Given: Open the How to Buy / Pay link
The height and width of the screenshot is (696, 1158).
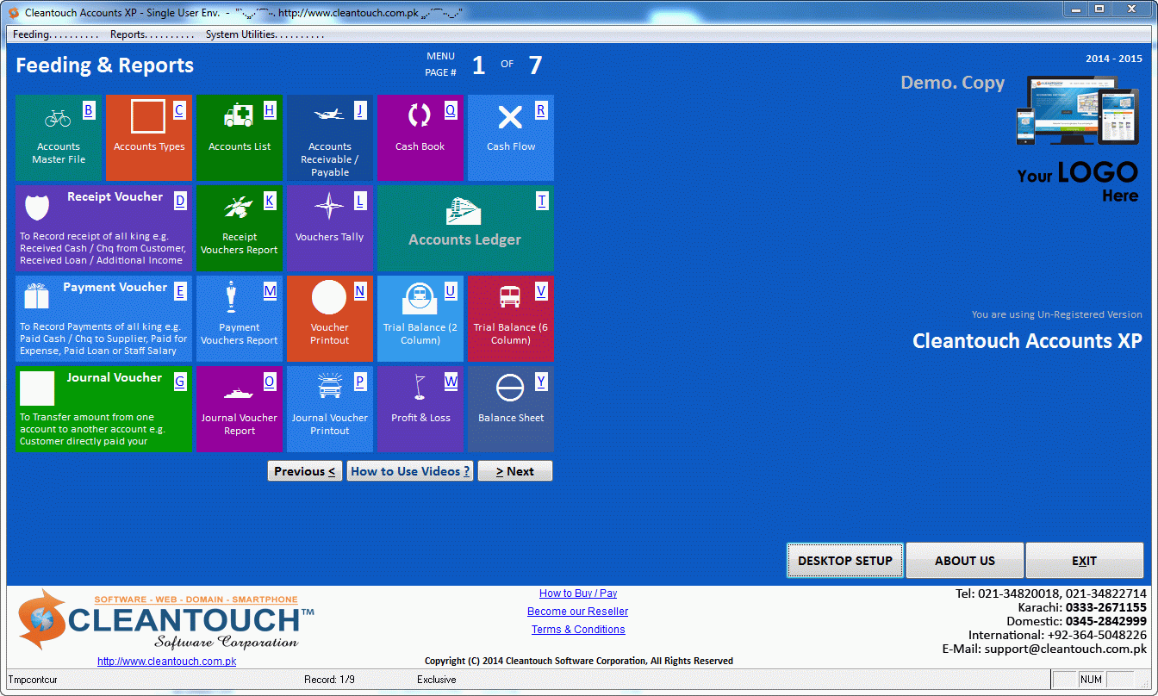Looking at the screenshot, I should 578,593.
